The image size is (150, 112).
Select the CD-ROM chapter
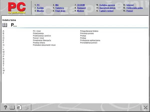pyautogui.click(x=81, y=5)
